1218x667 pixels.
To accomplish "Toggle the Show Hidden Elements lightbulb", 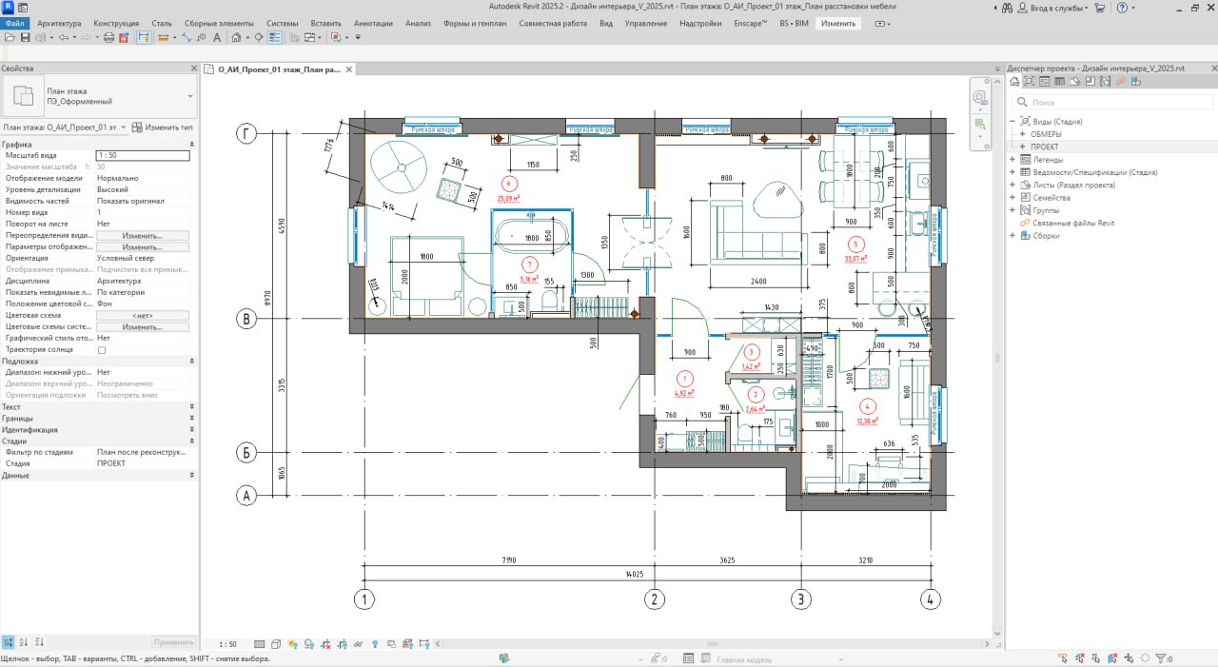I will 375,644.
